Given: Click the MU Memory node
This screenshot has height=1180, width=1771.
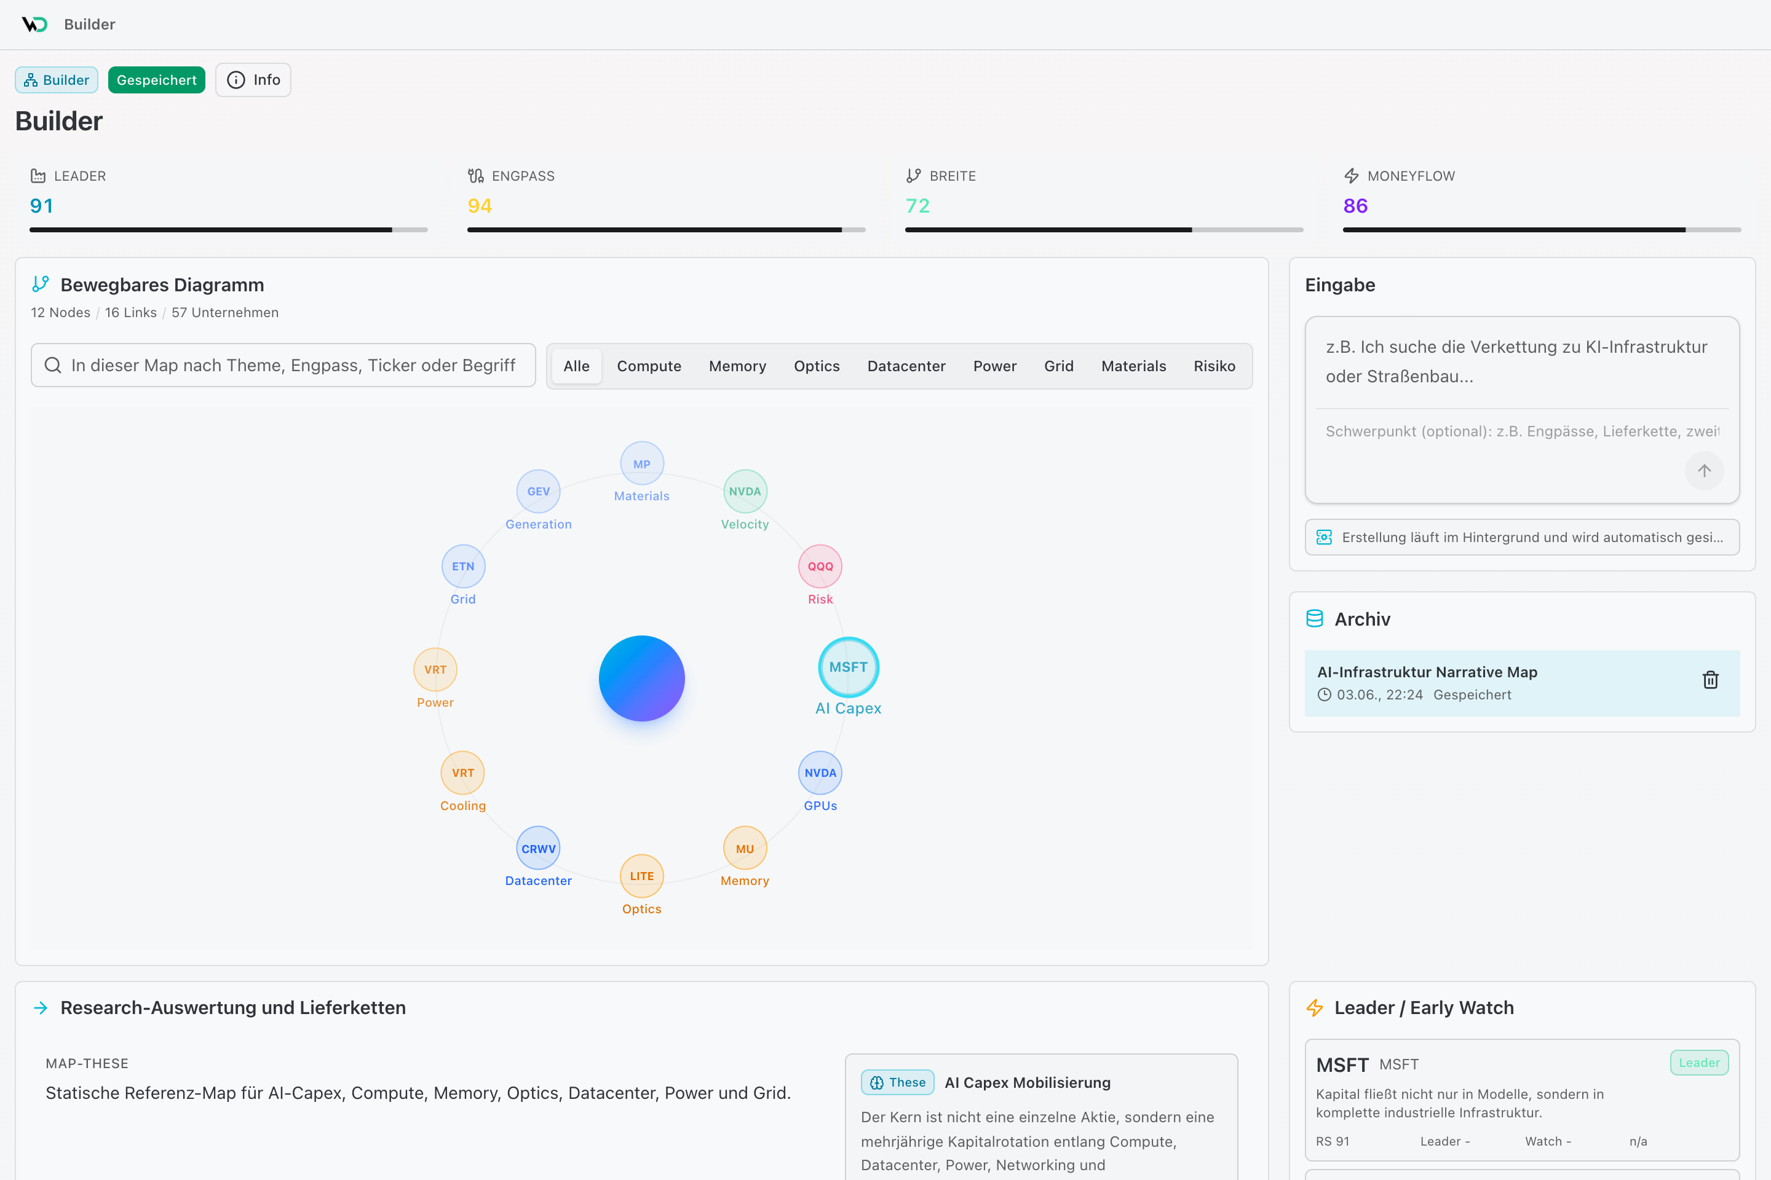Looking at the screenshot, I should tap(745, 849).
